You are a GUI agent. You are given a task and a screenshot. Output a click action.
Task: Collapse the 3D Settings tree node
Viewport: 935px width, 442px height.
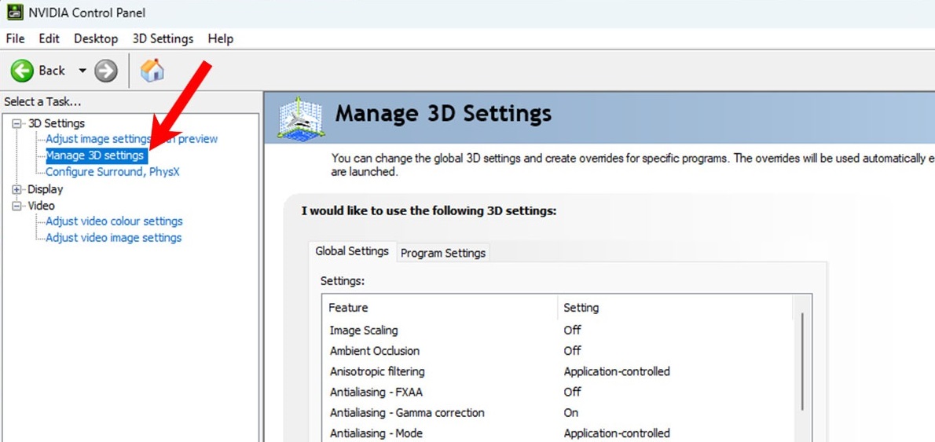point(16,123)
